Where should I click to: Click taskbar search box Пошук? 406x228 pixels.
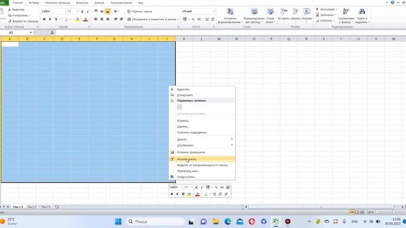point(155,222)
